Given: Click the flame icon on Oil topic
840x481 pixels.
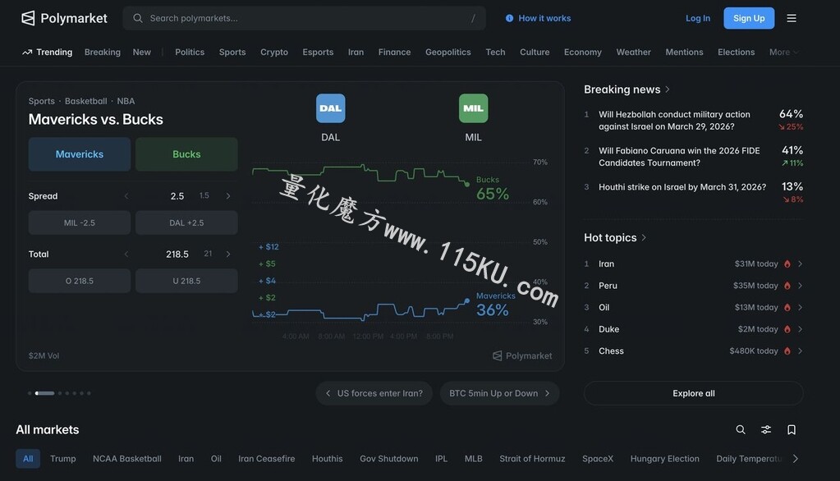Looking at the screenshot, I should [x=787, y=308].
